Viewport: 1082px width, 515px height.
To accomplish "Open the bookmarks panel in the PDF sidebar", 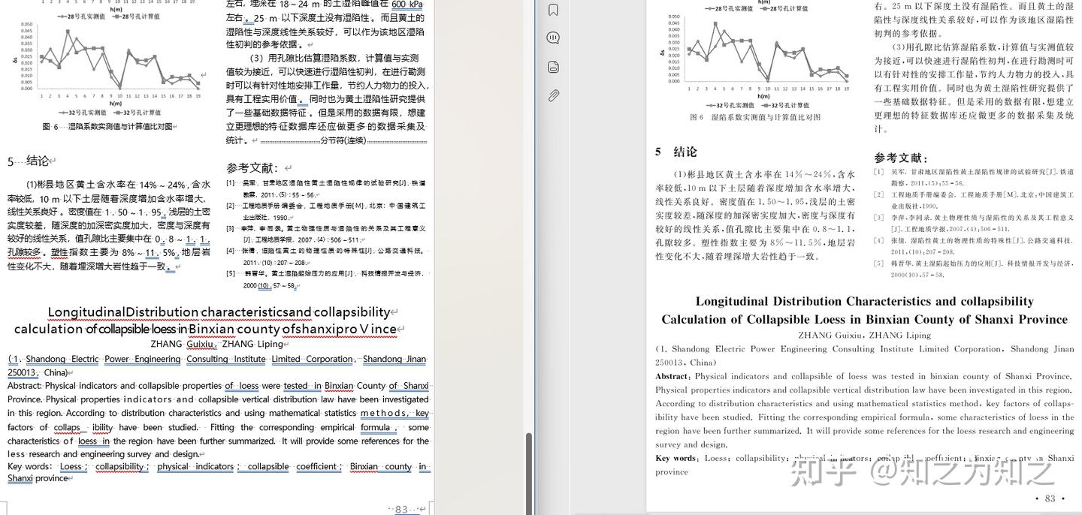I will tap(554, 10).
